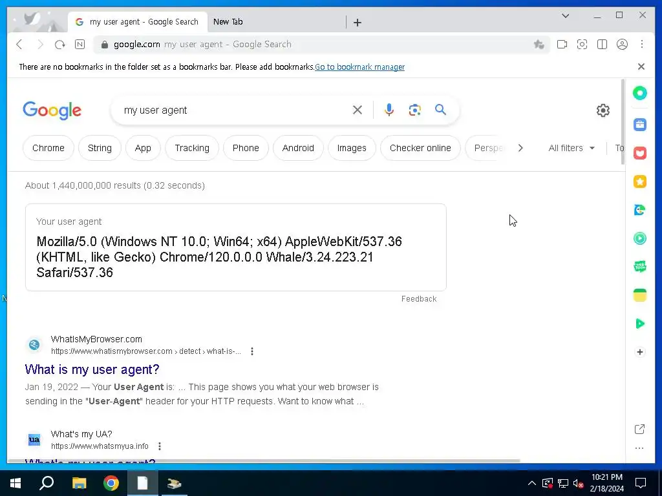Select the Phone filter chip
This screenshot has width=662, height=496.
pos(246,148)
